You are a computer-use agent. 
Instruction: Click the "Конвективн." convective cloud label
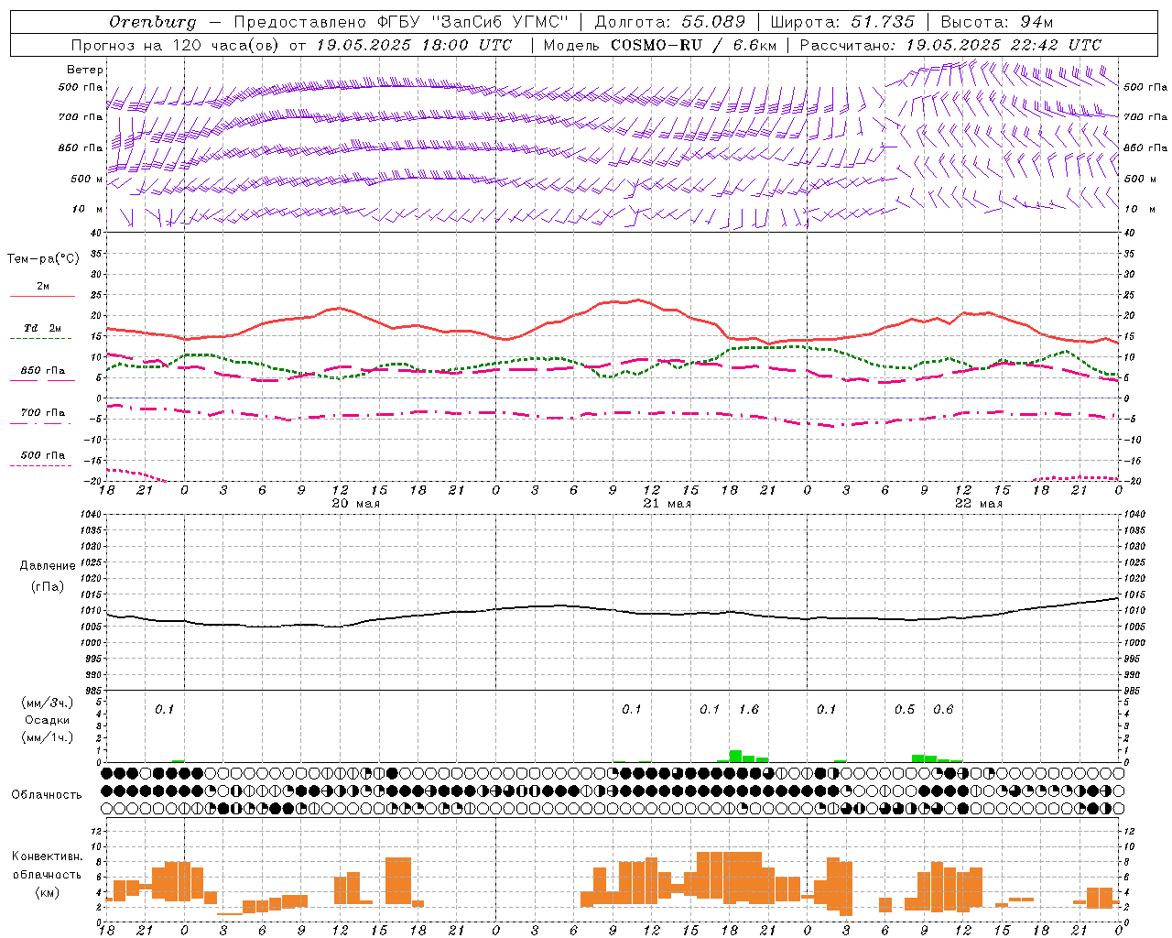point(47,856)
